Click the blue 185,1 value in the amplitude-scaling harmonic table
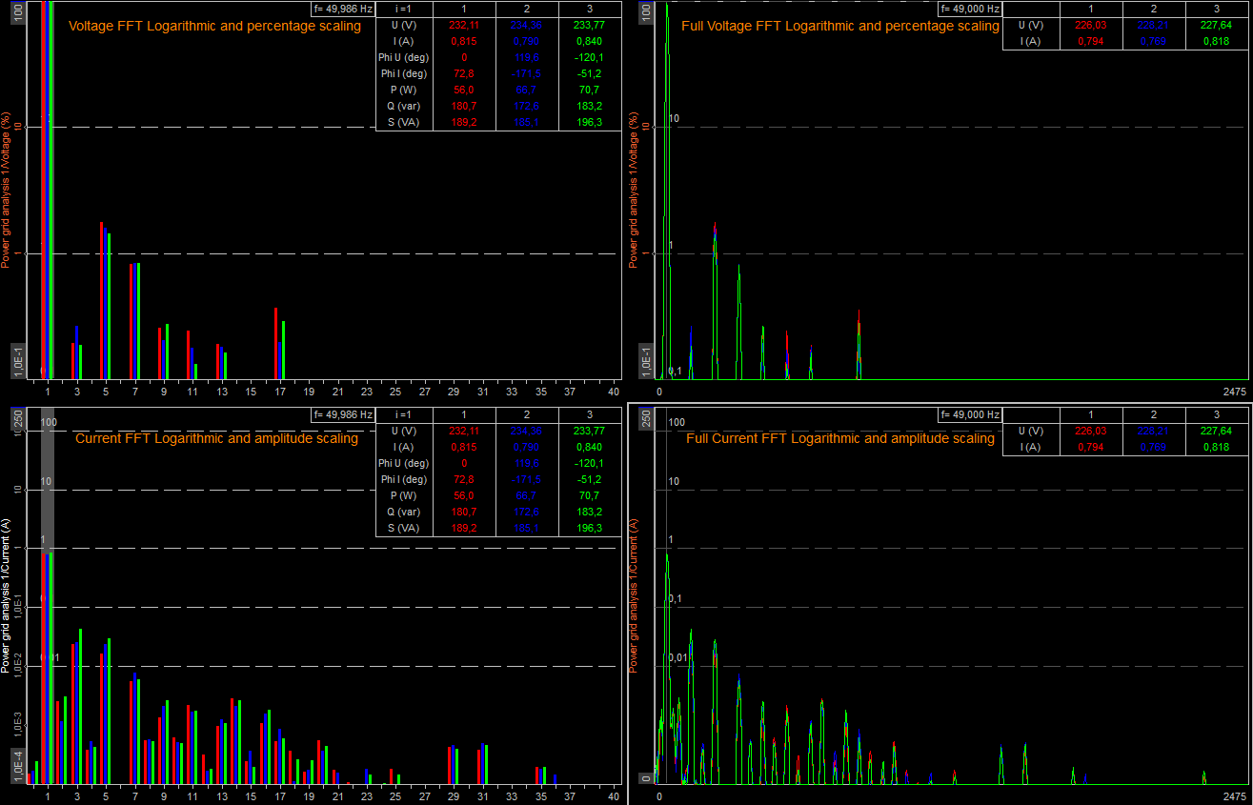Viewport: 1253px width, 805px height. pyautogui.click(x=526, y=528)
